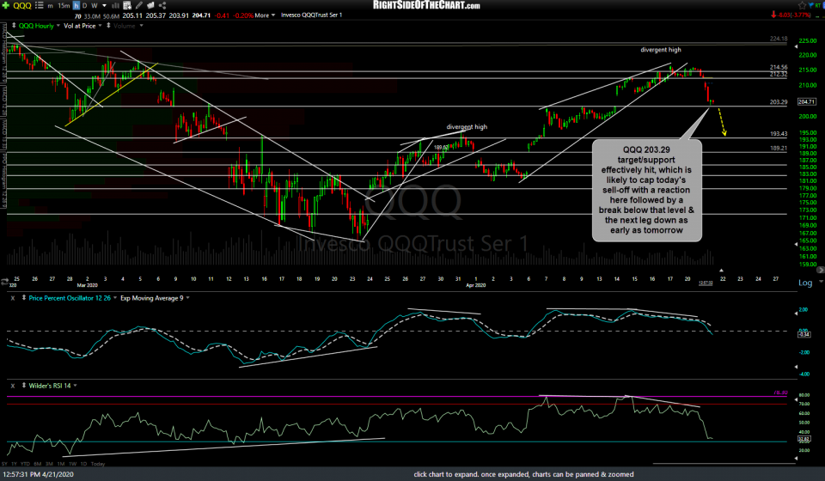Expand the dropdown arrow next to Log
The image size is (825, 481).
point(820,282)
